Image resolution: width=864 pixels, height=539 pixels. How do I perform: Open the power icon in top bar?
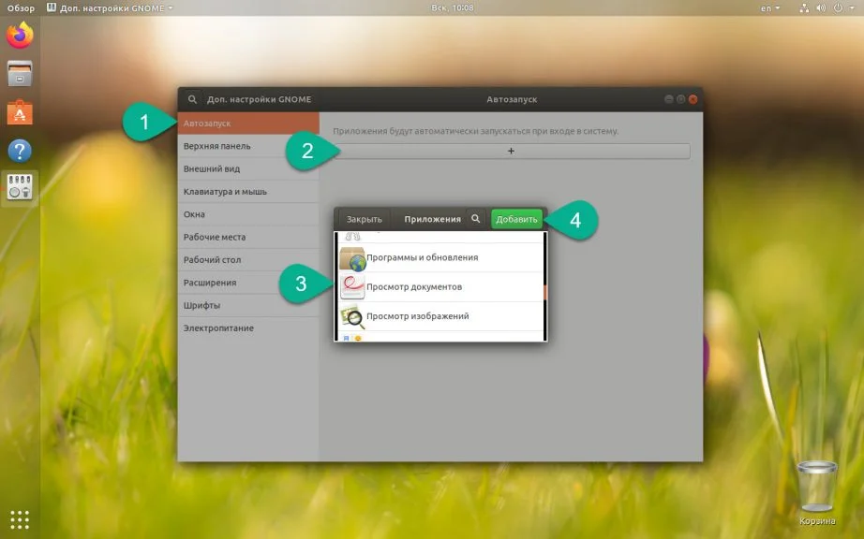point(838,7)
